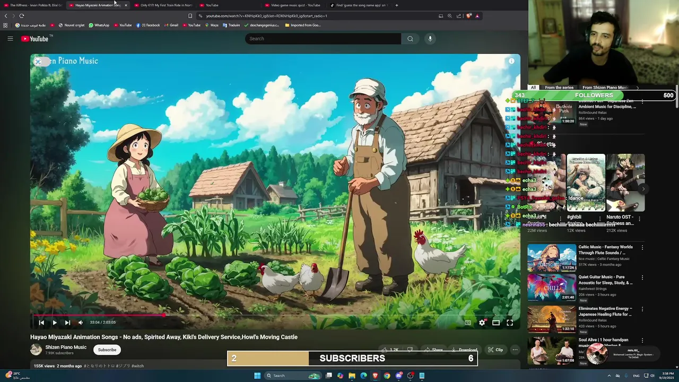Toggle subtitles with the CC button
Screen dimensions: 679x382
point(468,323)
